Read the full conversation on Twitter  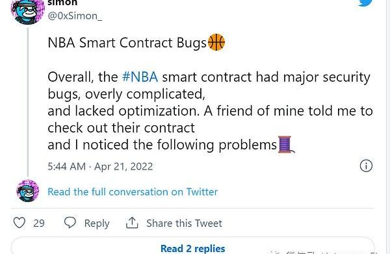click(x=133, y=192)
